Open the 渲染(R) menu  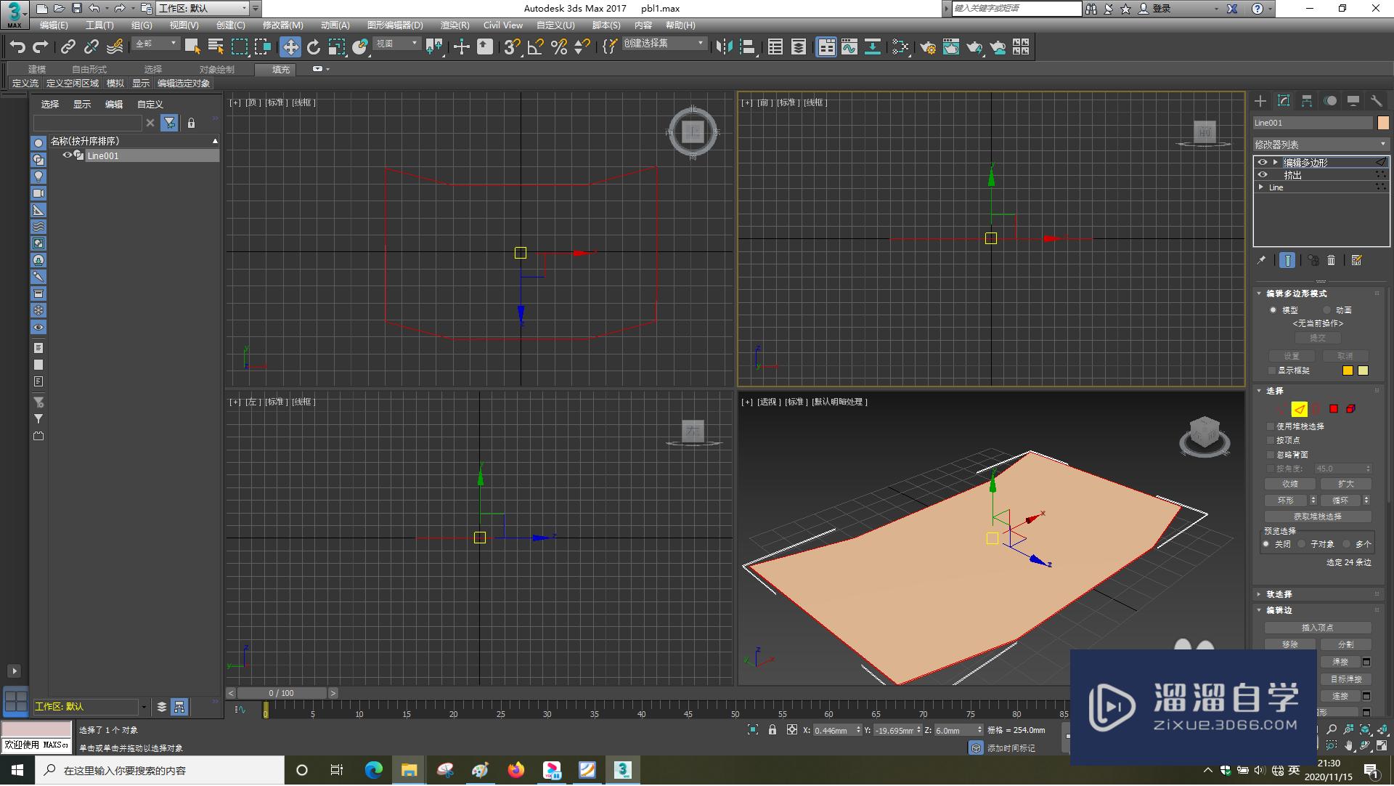click(x=455, y=25)
